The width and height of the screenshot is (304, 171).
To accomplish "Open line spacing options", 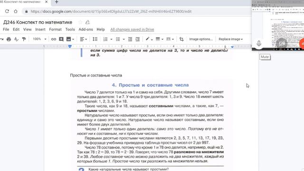I will (95, 39).
